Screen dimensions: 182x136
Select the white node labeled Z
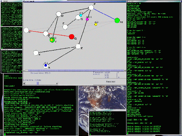tap(78, 47)
